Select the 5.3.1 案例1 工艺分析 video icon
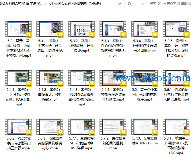 point(50,29)
